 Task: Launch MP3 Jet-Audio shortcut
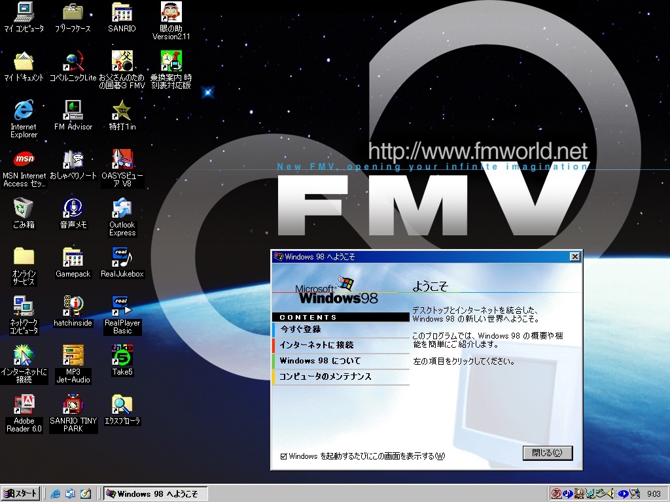point(73,363)
